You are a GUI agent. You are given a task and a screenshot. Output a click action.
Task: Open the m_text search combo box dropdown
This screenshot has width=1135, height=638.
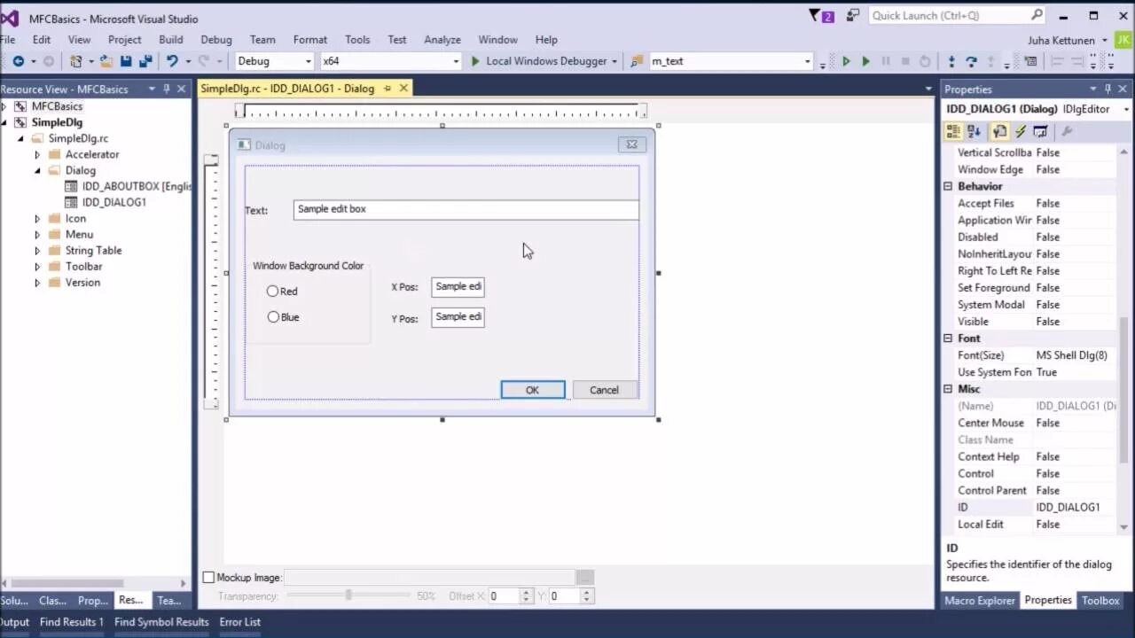pyautogui.click(x=808, y=61)
